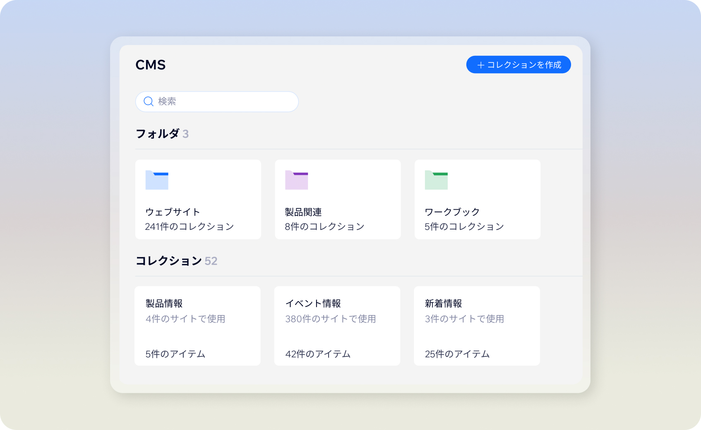Click the plus icon on コレクションを作成
This screenshot has height=430, width=701.
480,65
